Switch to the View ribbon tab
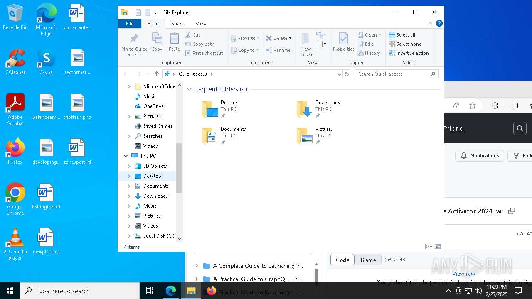 pyautogui.click(x=201, y=24)
